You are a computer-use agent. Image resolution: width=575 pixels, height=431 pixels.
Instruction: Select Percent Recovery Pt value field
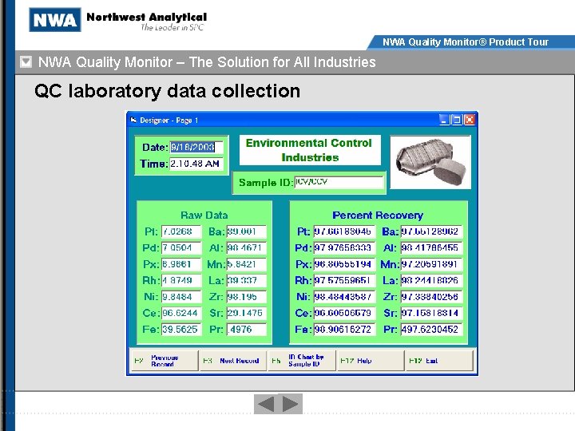(x=344, y=231)
